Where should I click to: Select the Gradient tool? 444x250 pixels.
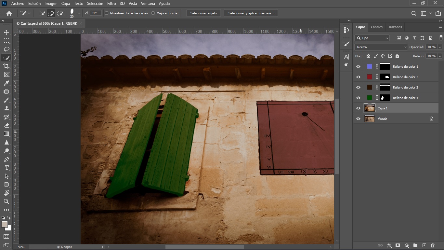[x=7, y=134]
